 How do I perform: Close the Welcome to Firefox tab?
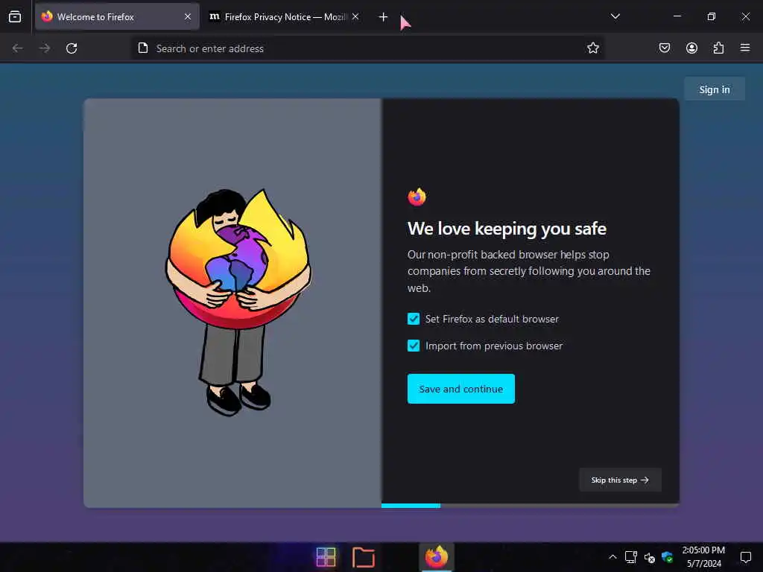tap(187, 16)
